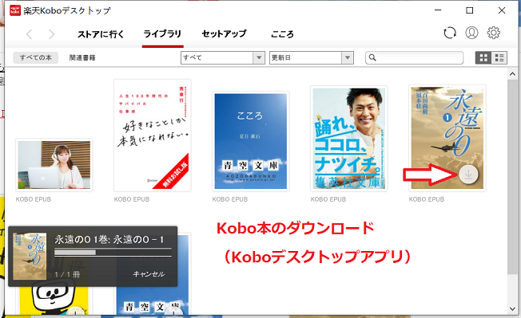Image resolution: width=521 pixels, height=318 pixels.
Task: Click the download progress bar
Action: [113, 253]
